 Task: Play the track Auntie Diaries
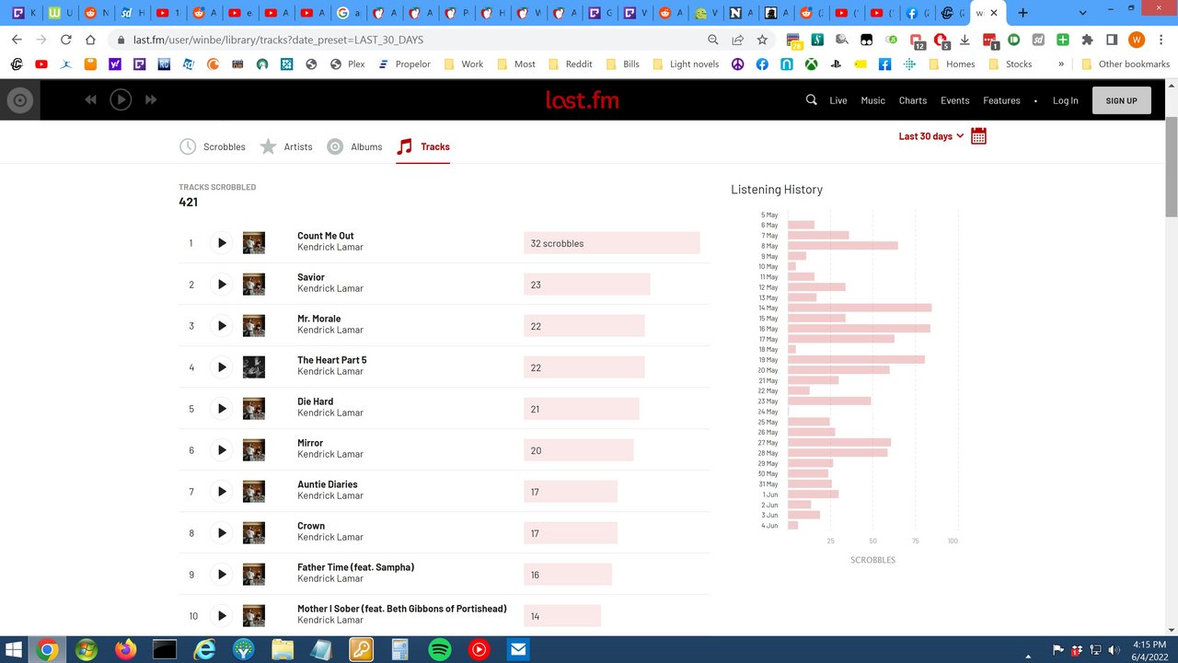point(221,492)
